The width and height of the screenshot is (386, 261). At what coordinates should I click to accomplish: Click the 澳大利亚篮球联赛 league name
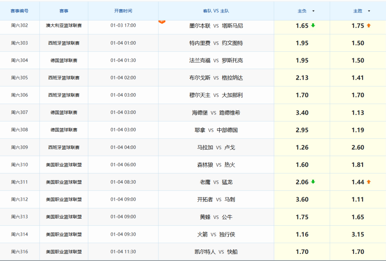pos(64,26)
